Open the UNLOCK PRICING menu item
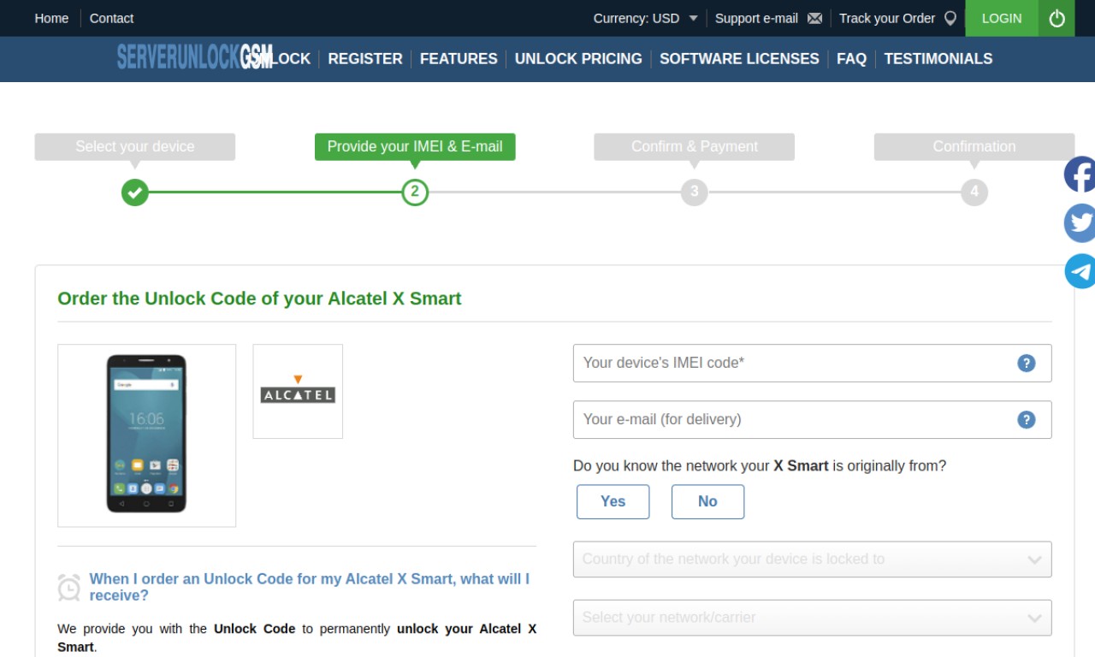 click(578, 59)
